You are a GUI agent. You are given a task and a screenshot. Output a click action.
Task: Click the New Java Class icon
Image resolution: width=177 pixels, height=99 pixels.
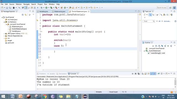point(65,8)
